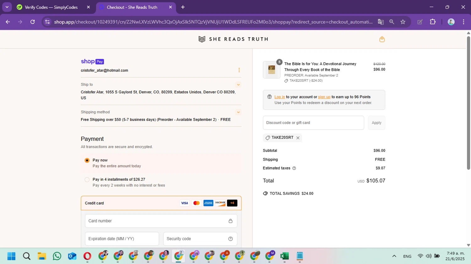Click the edit pencil icon in toolbar
The width and height of the screenshot is (471, 264).
(420, 22)
